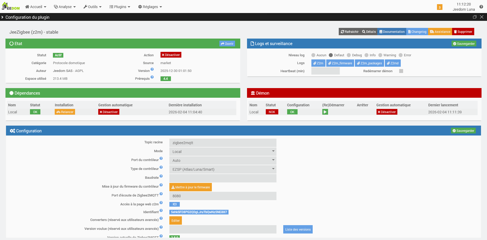Save Logs et surveillance settings
Viewport: 487px width, 240px height.
click(x=464, y=44)
